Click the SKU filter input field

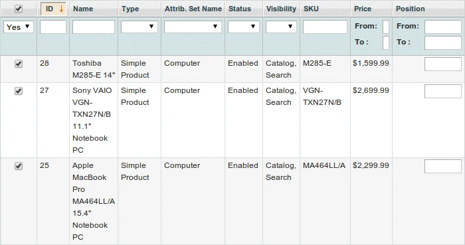325,27
